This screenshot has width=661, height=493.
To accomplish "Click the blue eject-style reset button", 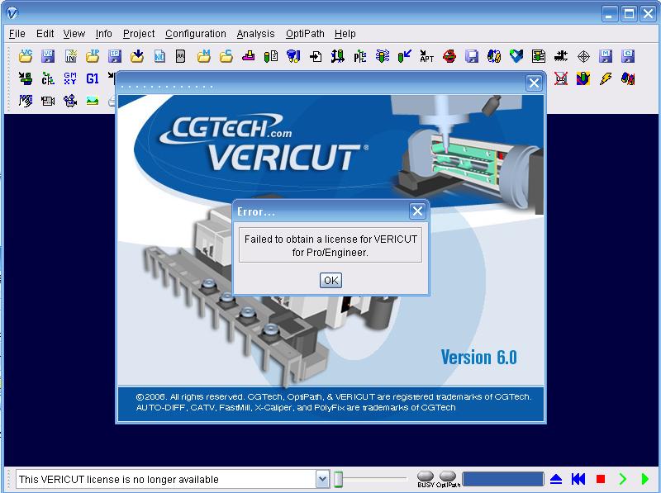I will tap(556, 479).
